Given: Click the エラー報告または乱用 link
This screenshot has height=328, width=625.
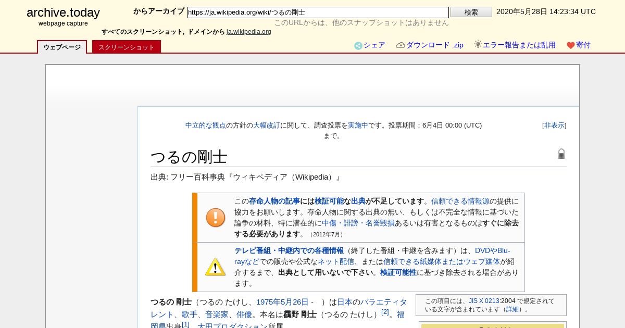Looking at the screenshot, I should coord(519,45).
